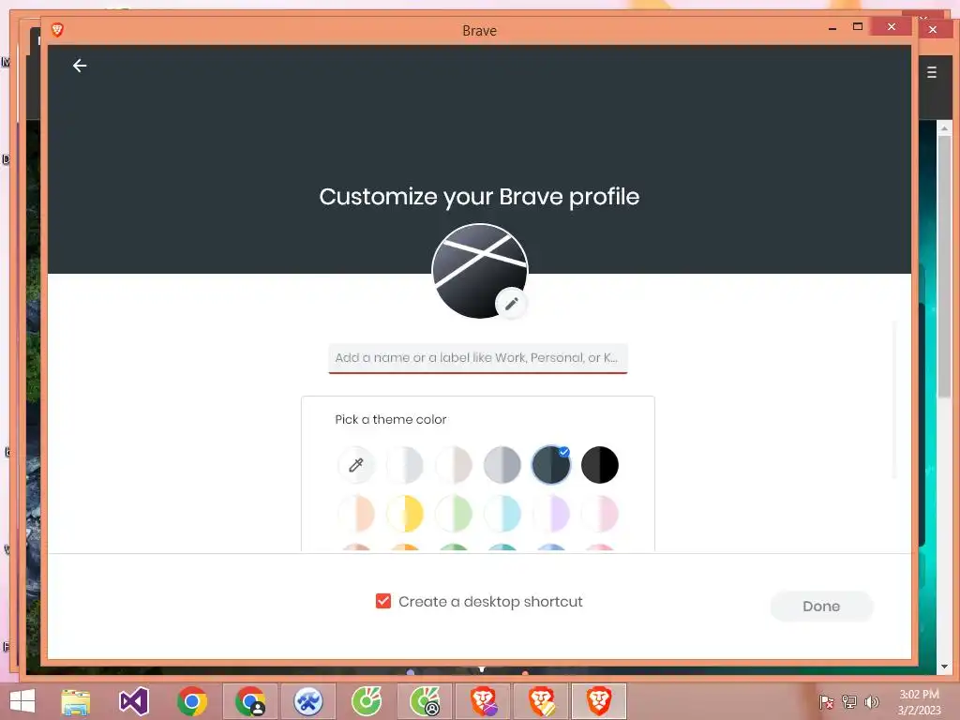Open Google Chrome from taskbar
Screen dimensions: 960x720
(x=192, y=701)
